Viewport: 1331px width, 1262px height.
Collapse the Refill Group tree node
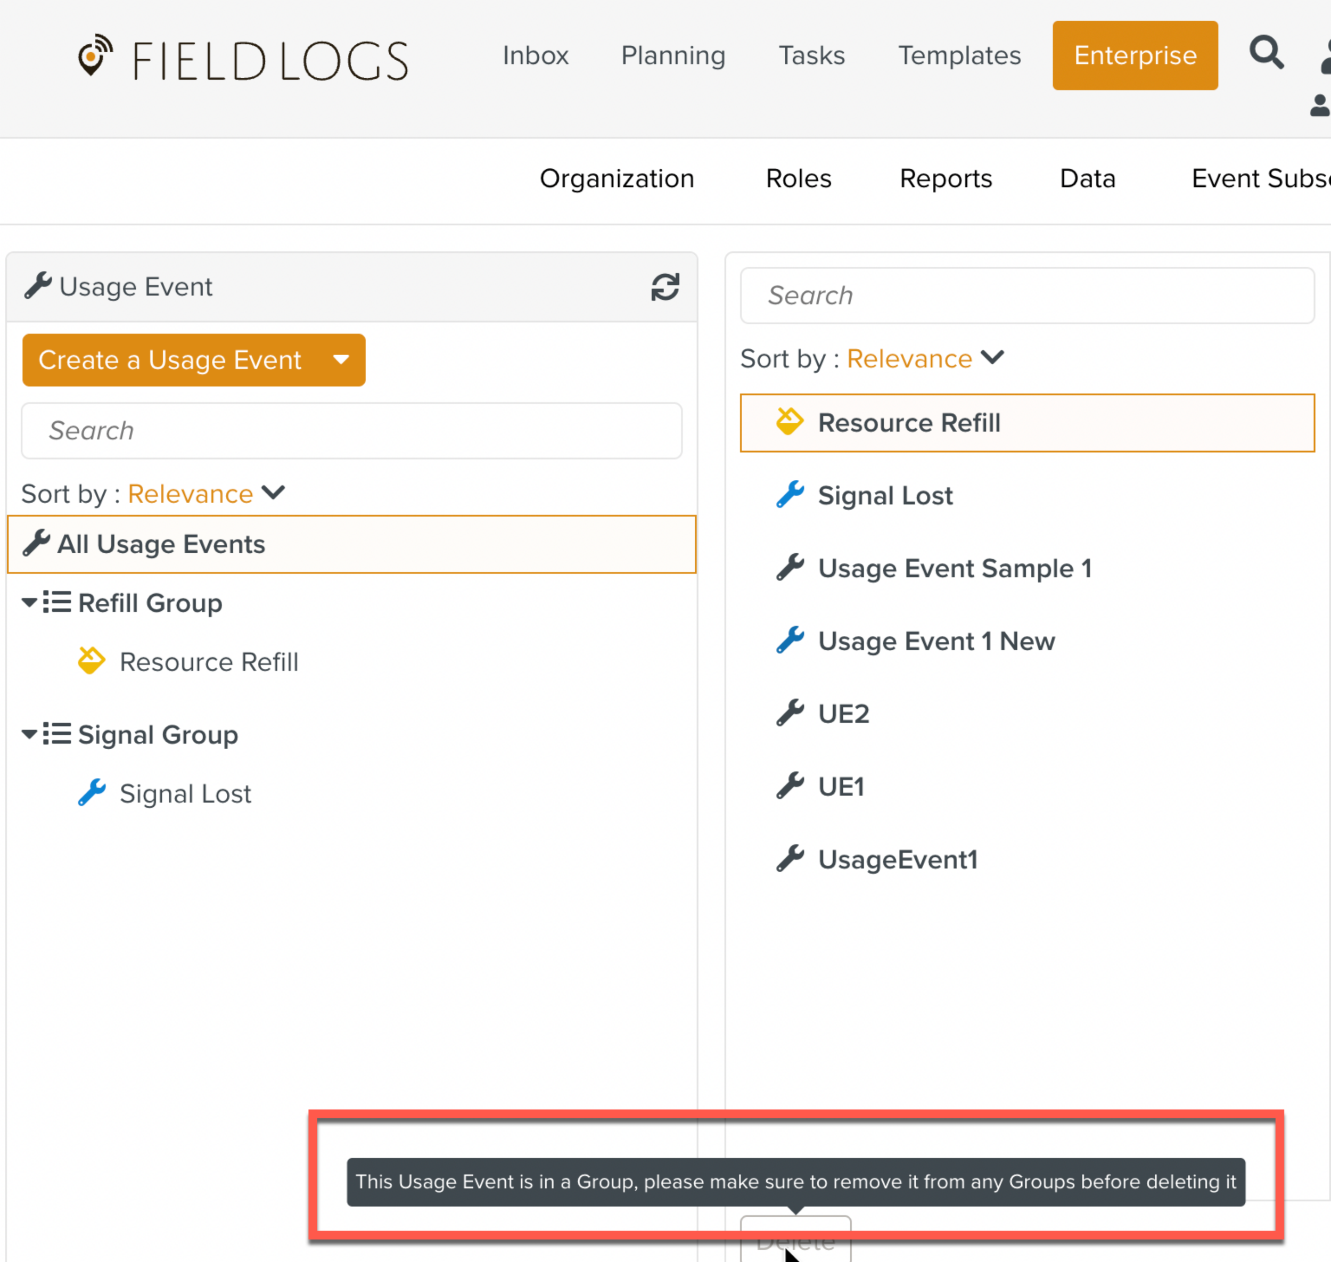(29, 602)
